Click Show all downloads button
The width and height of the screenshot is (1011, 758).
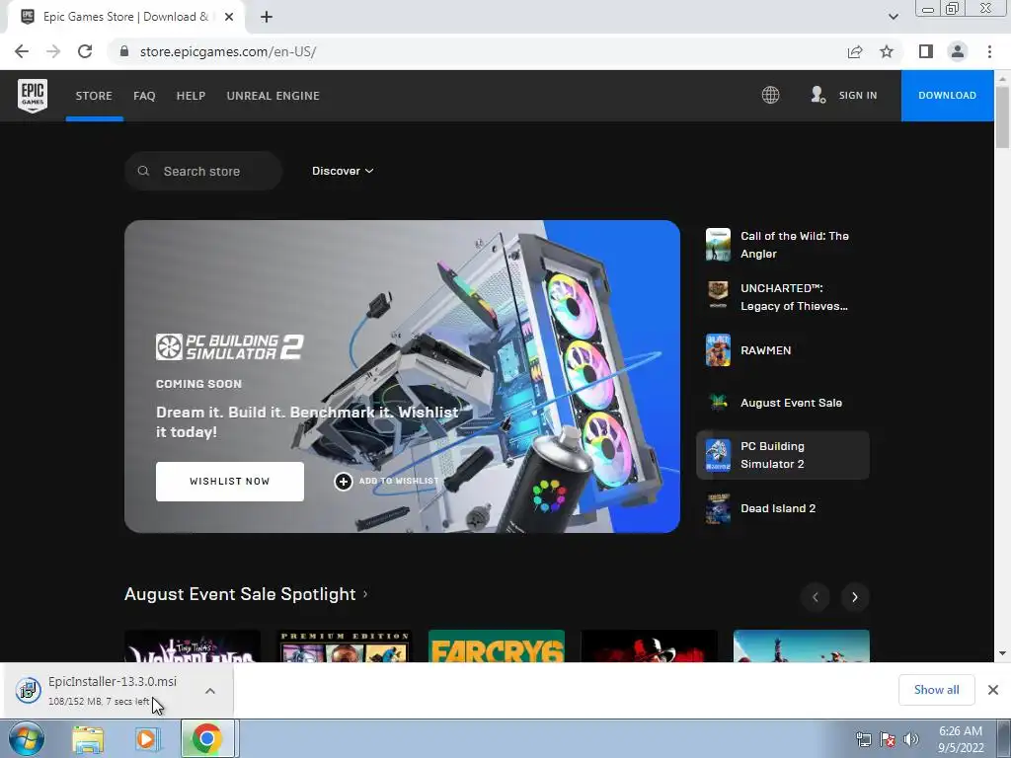[x=936, y=690]
